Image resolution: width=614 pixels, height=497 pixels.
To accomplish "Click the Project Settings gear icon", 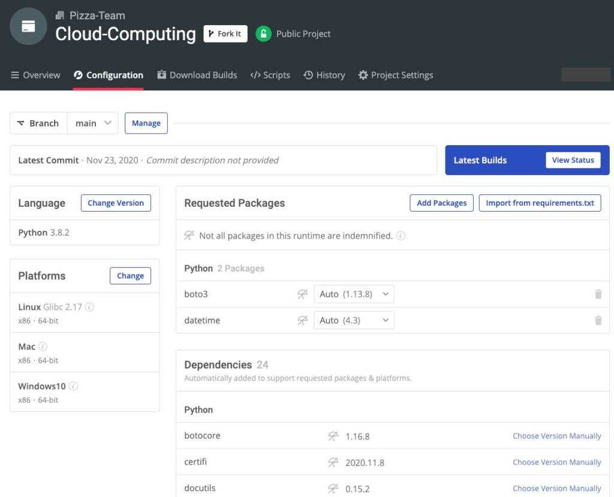I will 363,75.
